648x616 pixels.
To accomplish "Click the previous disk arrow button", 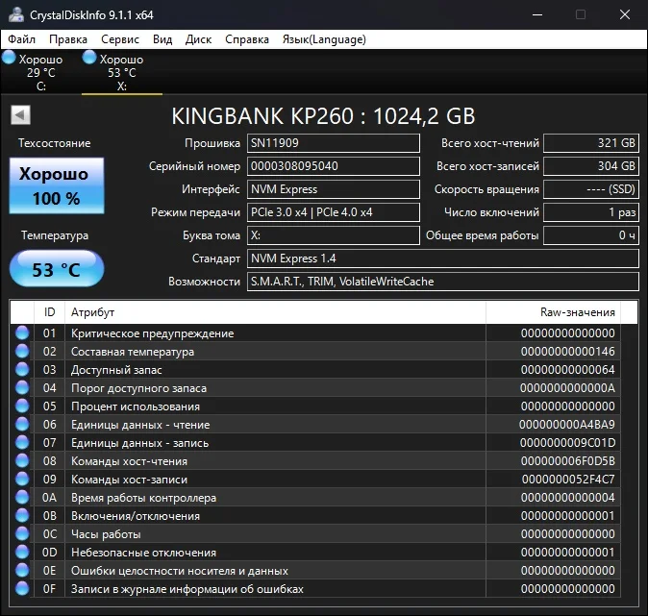I will tap(19, 115).
